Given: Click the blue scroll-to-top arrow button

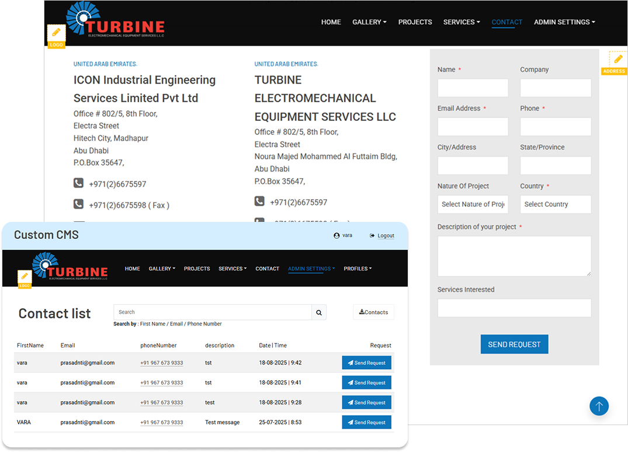Looking at the screenshot, I should pyautogui.click(x=599, y=406).
